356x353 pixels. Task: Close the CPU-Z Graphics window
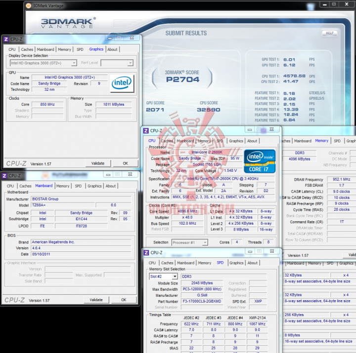(x=132, y=38)
